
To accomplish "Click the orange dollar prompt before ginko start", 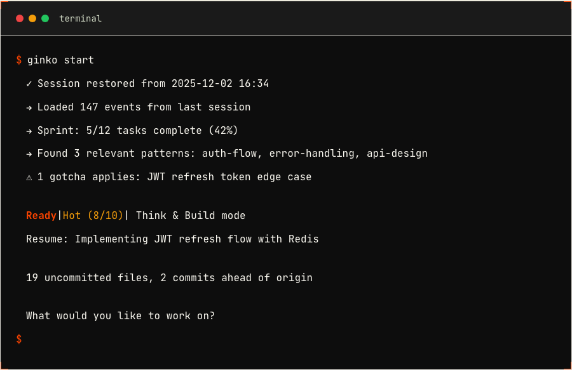I will click(19, 60).
